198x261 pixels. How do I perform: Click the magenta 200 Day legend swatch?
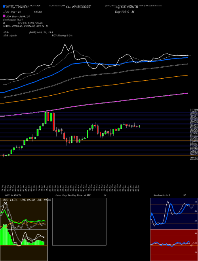4,16
